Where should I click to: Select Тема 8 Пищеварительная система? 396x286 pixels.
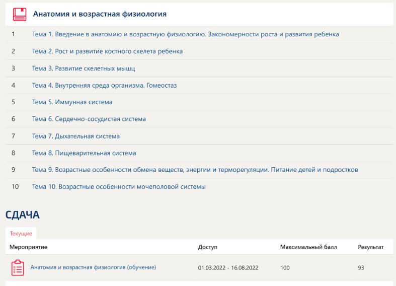point(84,153)
